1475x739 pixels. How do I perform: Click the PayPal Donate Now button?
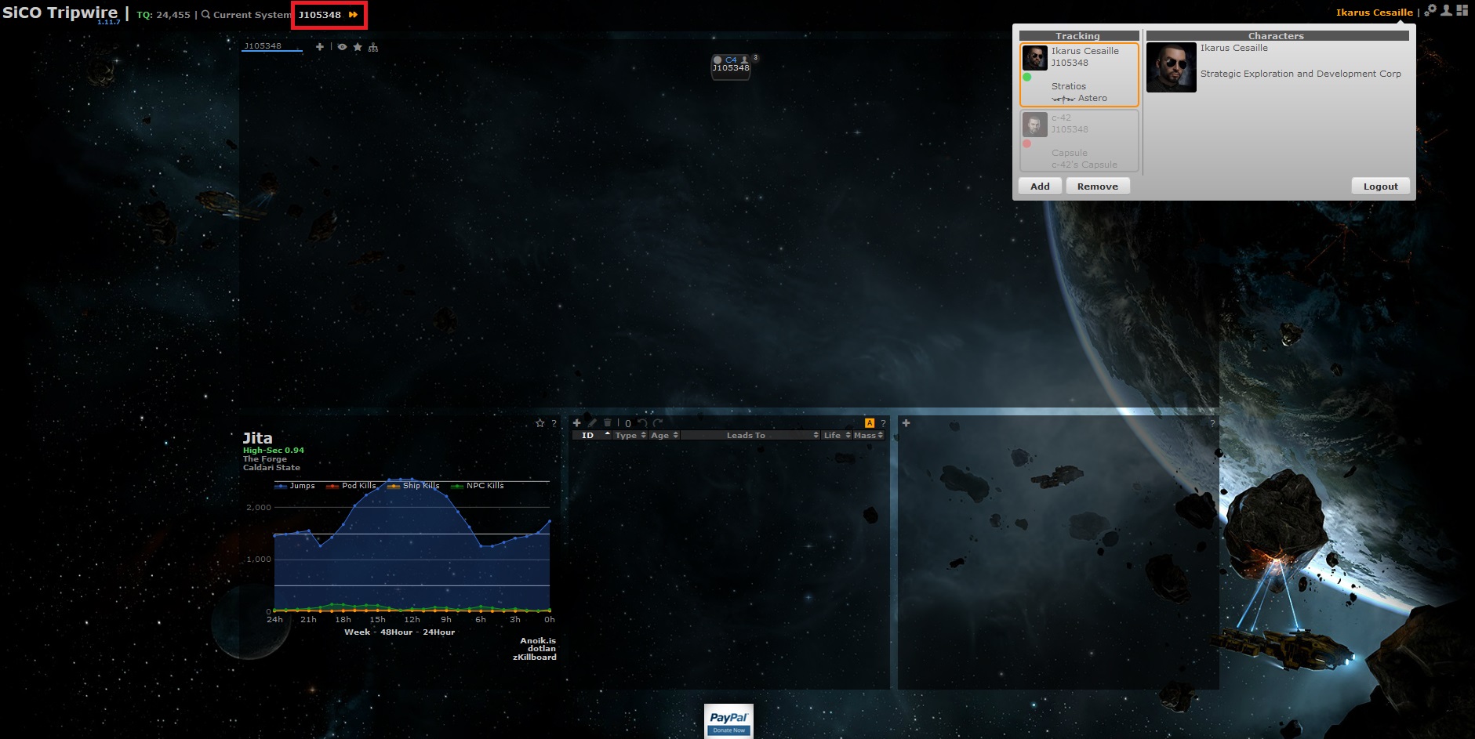[x=728, y=721]
